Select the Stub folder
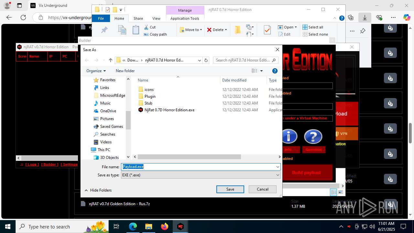 pyautogui.click(x=148, y=103)
